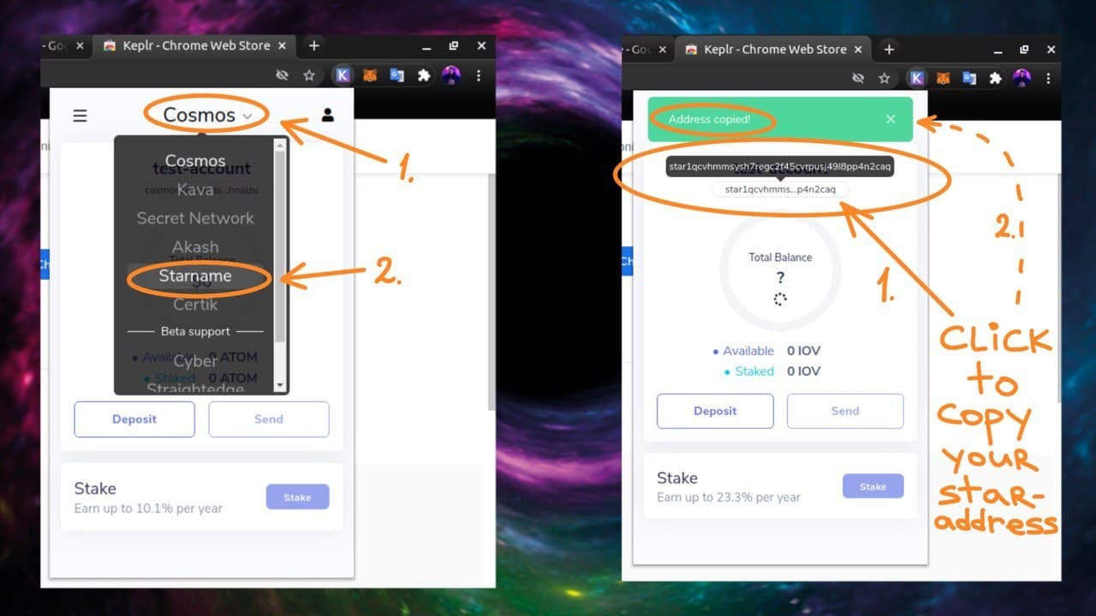The image size is (1096, 616).
Task: Choose Akash from the chain list
Action: click(195, 247)
